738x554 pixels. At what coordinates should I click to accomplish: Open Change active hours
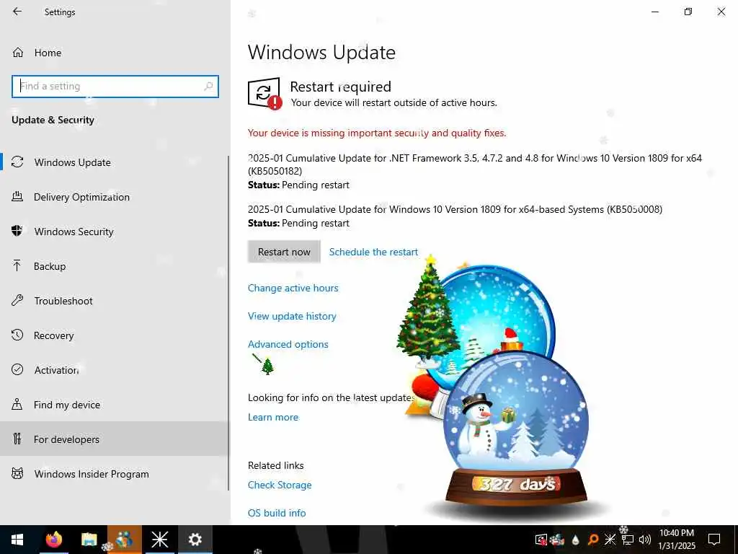point(293,288)
